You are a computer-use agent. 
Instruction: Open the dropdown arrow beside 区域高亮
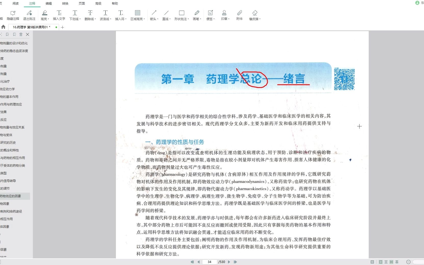(x=144, y=19)
